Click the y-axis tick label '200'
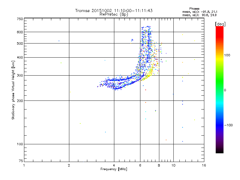The image size is (240, 180). pyautogui.click(x=20, y=101)
